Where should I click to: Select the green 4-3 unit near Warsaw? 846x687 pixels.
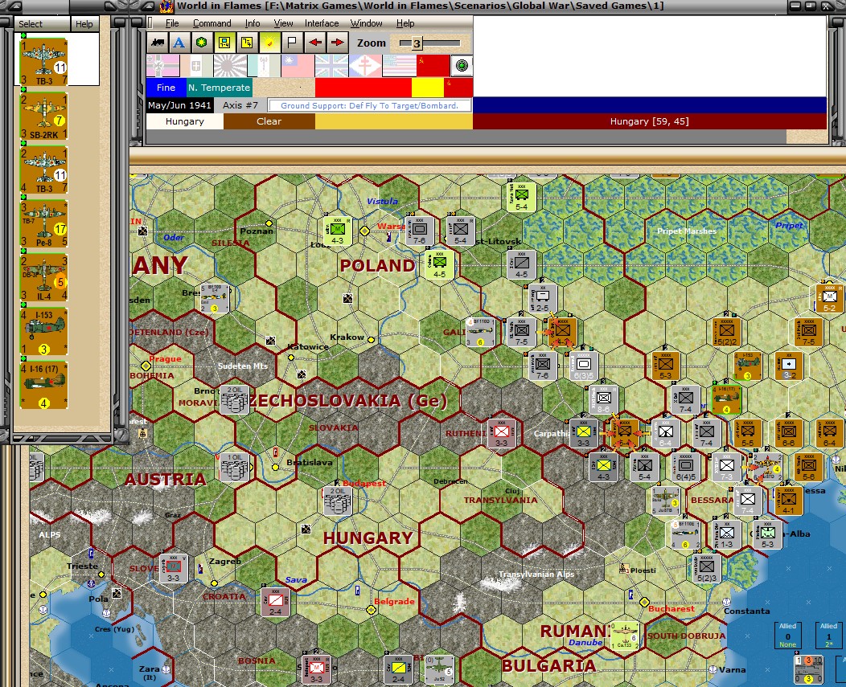[337, 231]
